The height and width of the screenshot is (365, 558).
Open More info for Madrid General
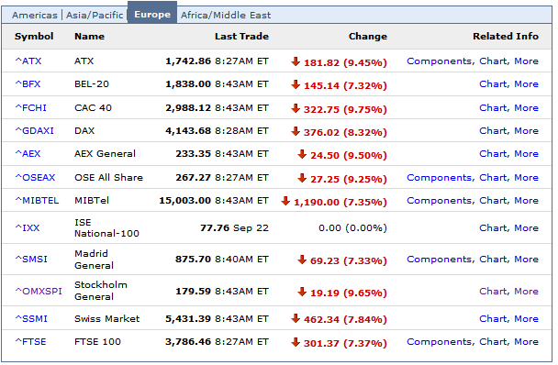(526, 260)
